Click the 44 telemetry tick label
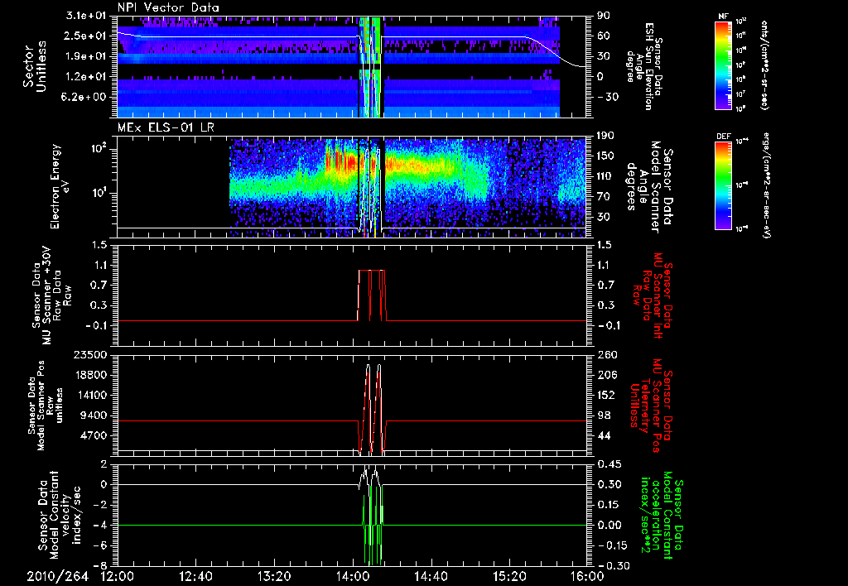The height and width of the screenshot is (586, 848). coord(603,435)
